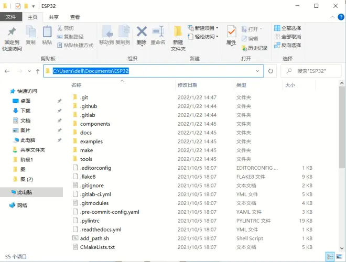Click the ESP32 search box

point(311,71)
